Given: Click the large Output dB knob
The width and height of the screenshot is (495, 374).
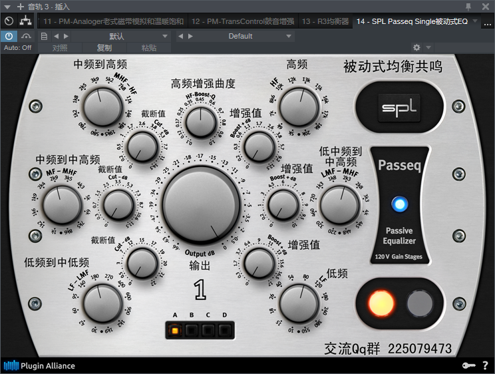Looking at the screenshot, I should (201, 205).
